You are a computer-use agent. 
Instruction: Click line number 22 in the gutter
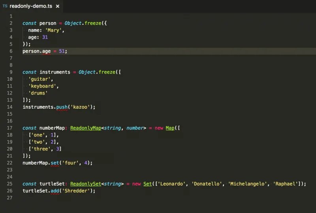[9, 163]
